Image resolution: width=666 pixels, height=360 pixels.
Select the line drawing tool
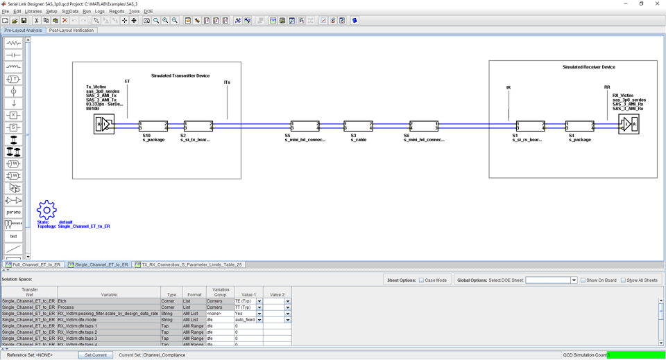pos(14,249)
